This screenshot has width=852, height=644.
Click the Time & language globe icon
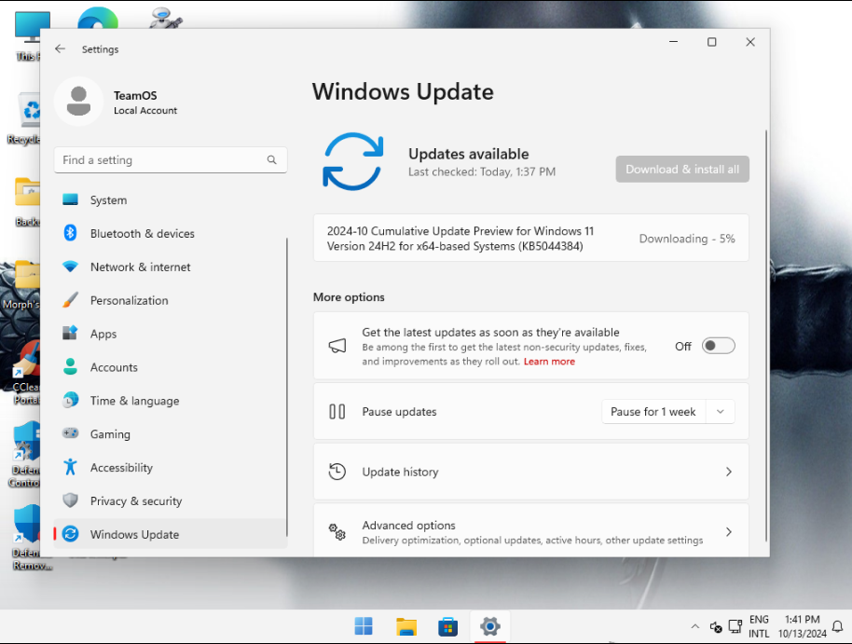click(x=70, y=401)
